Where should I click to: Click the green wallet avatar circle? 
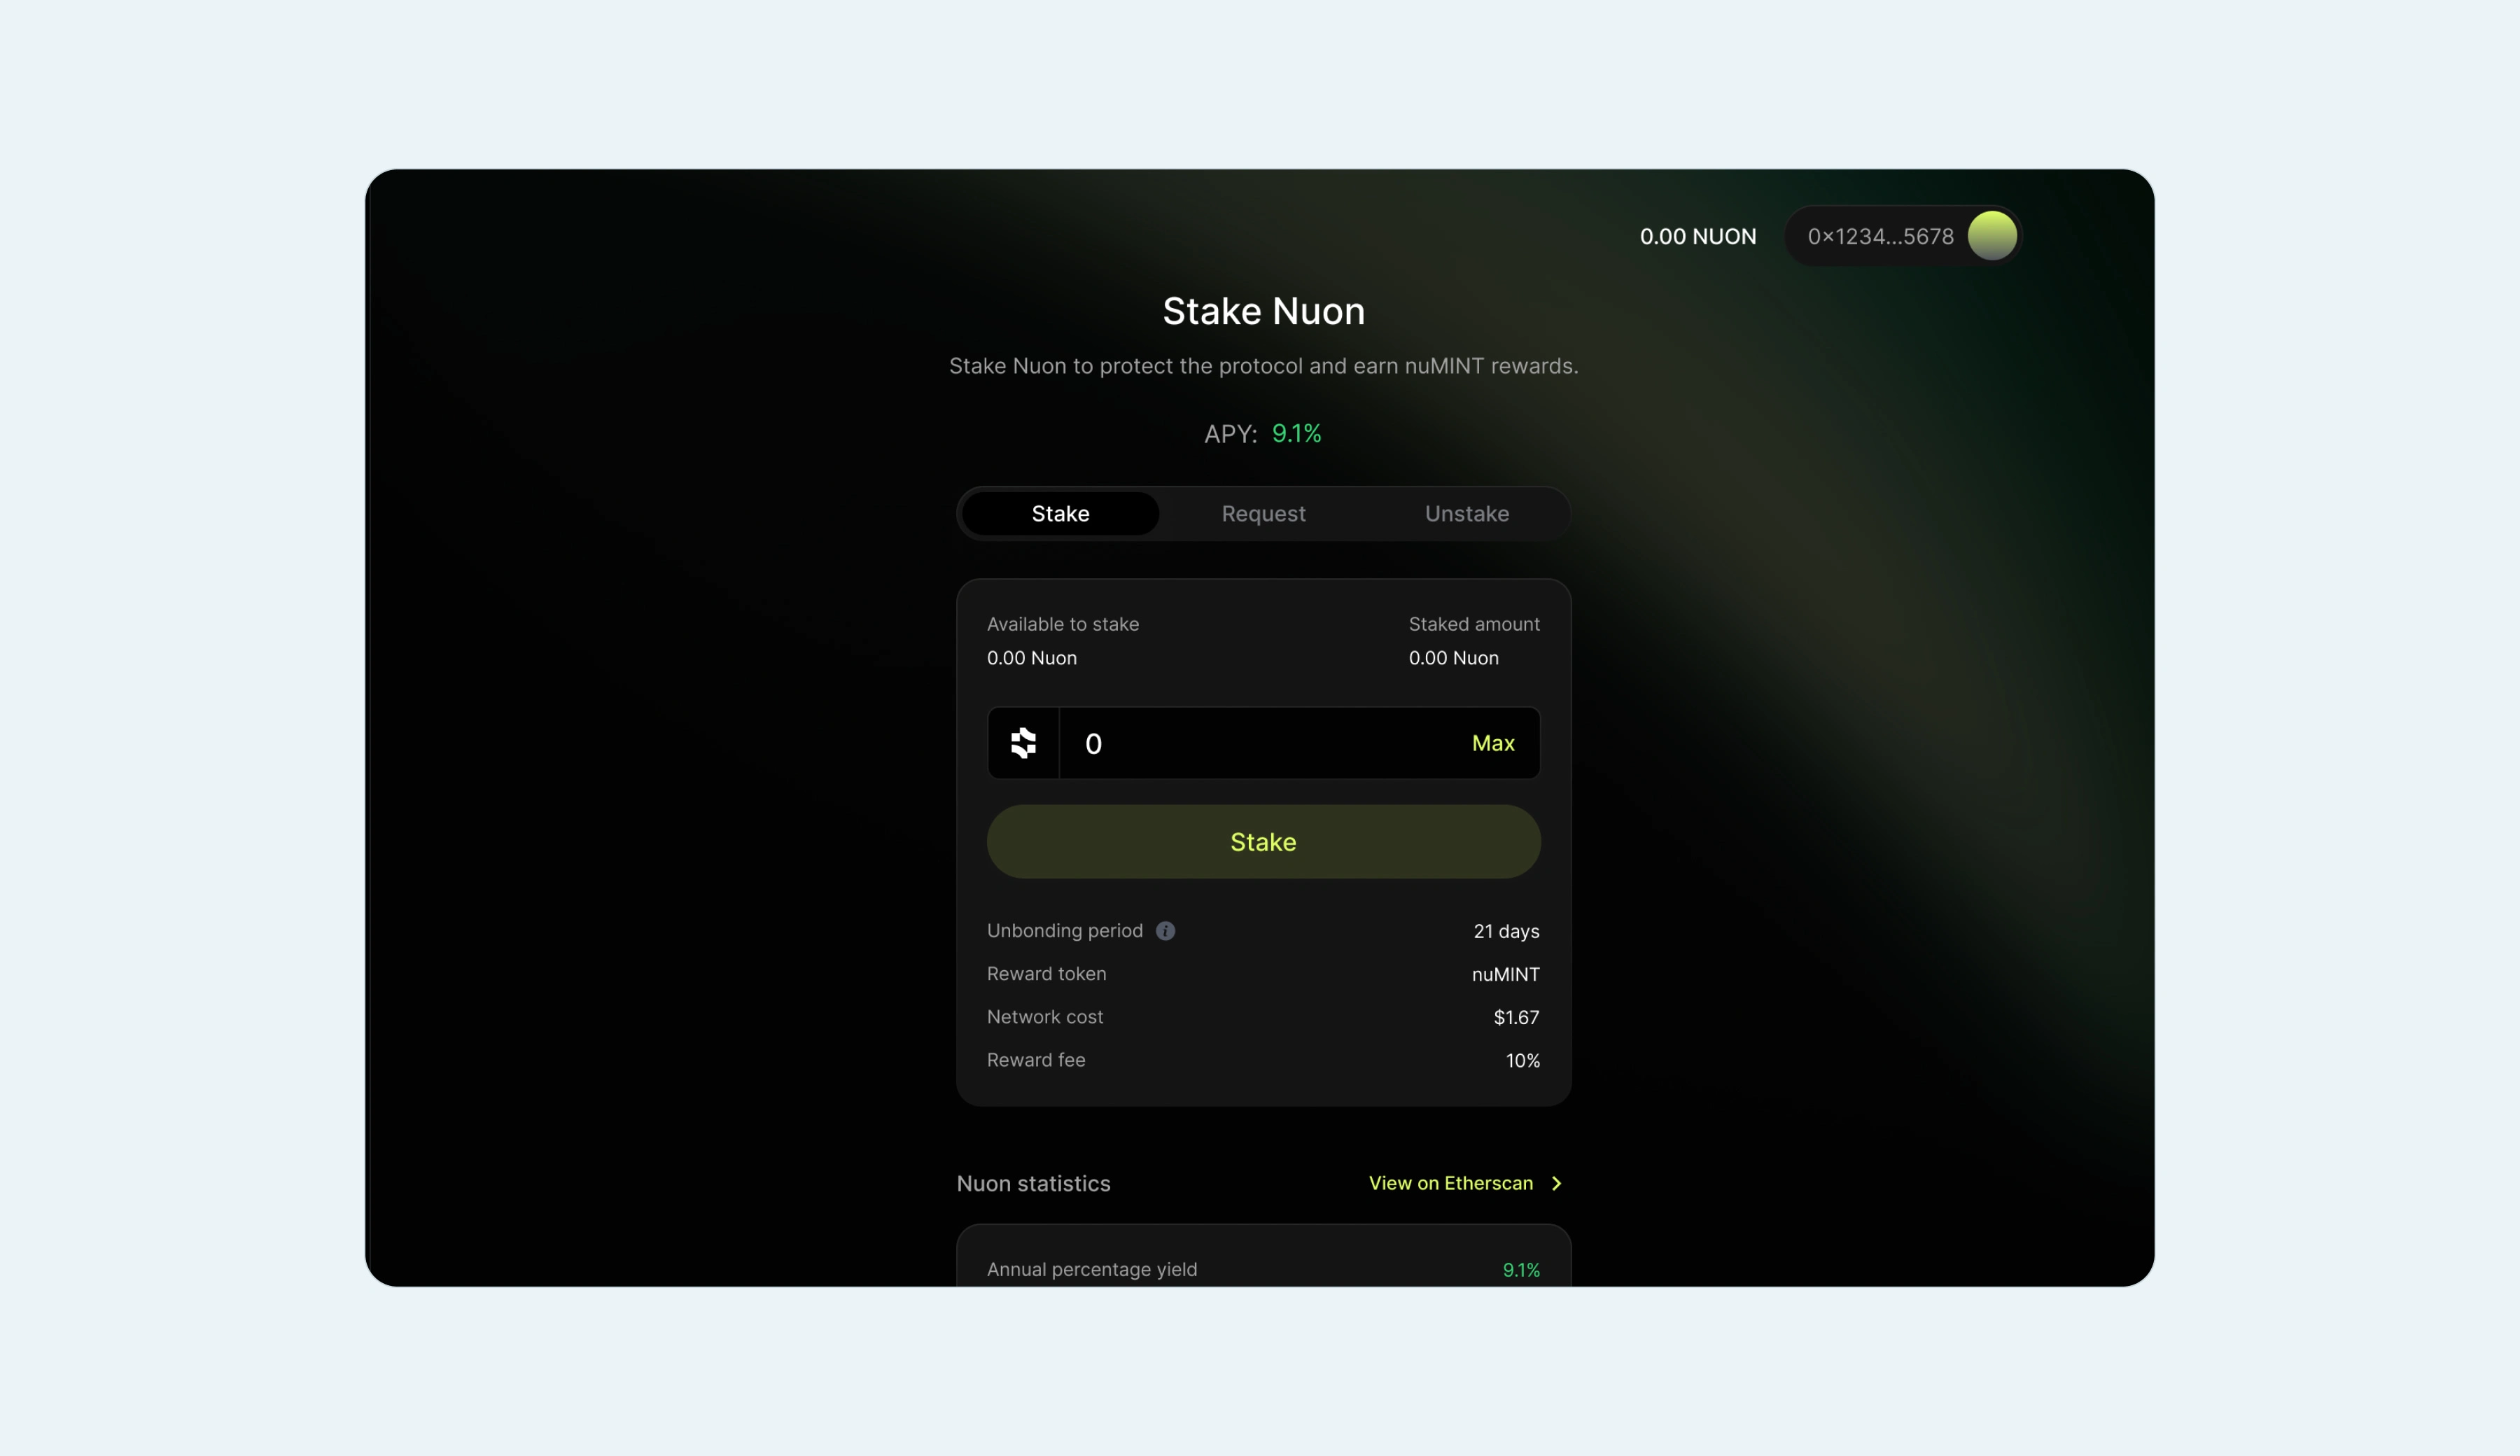pos(1992,236)
